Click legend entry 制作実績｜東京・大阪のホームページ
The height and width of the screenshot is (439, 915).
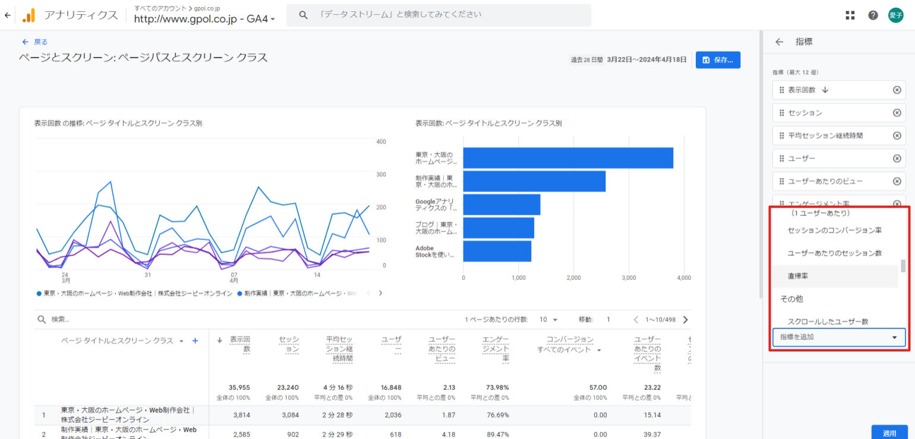(x=297, y=293)
